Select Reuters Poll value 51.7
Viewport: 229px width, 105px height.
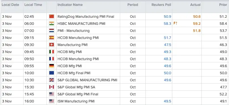tap(167, 38)
